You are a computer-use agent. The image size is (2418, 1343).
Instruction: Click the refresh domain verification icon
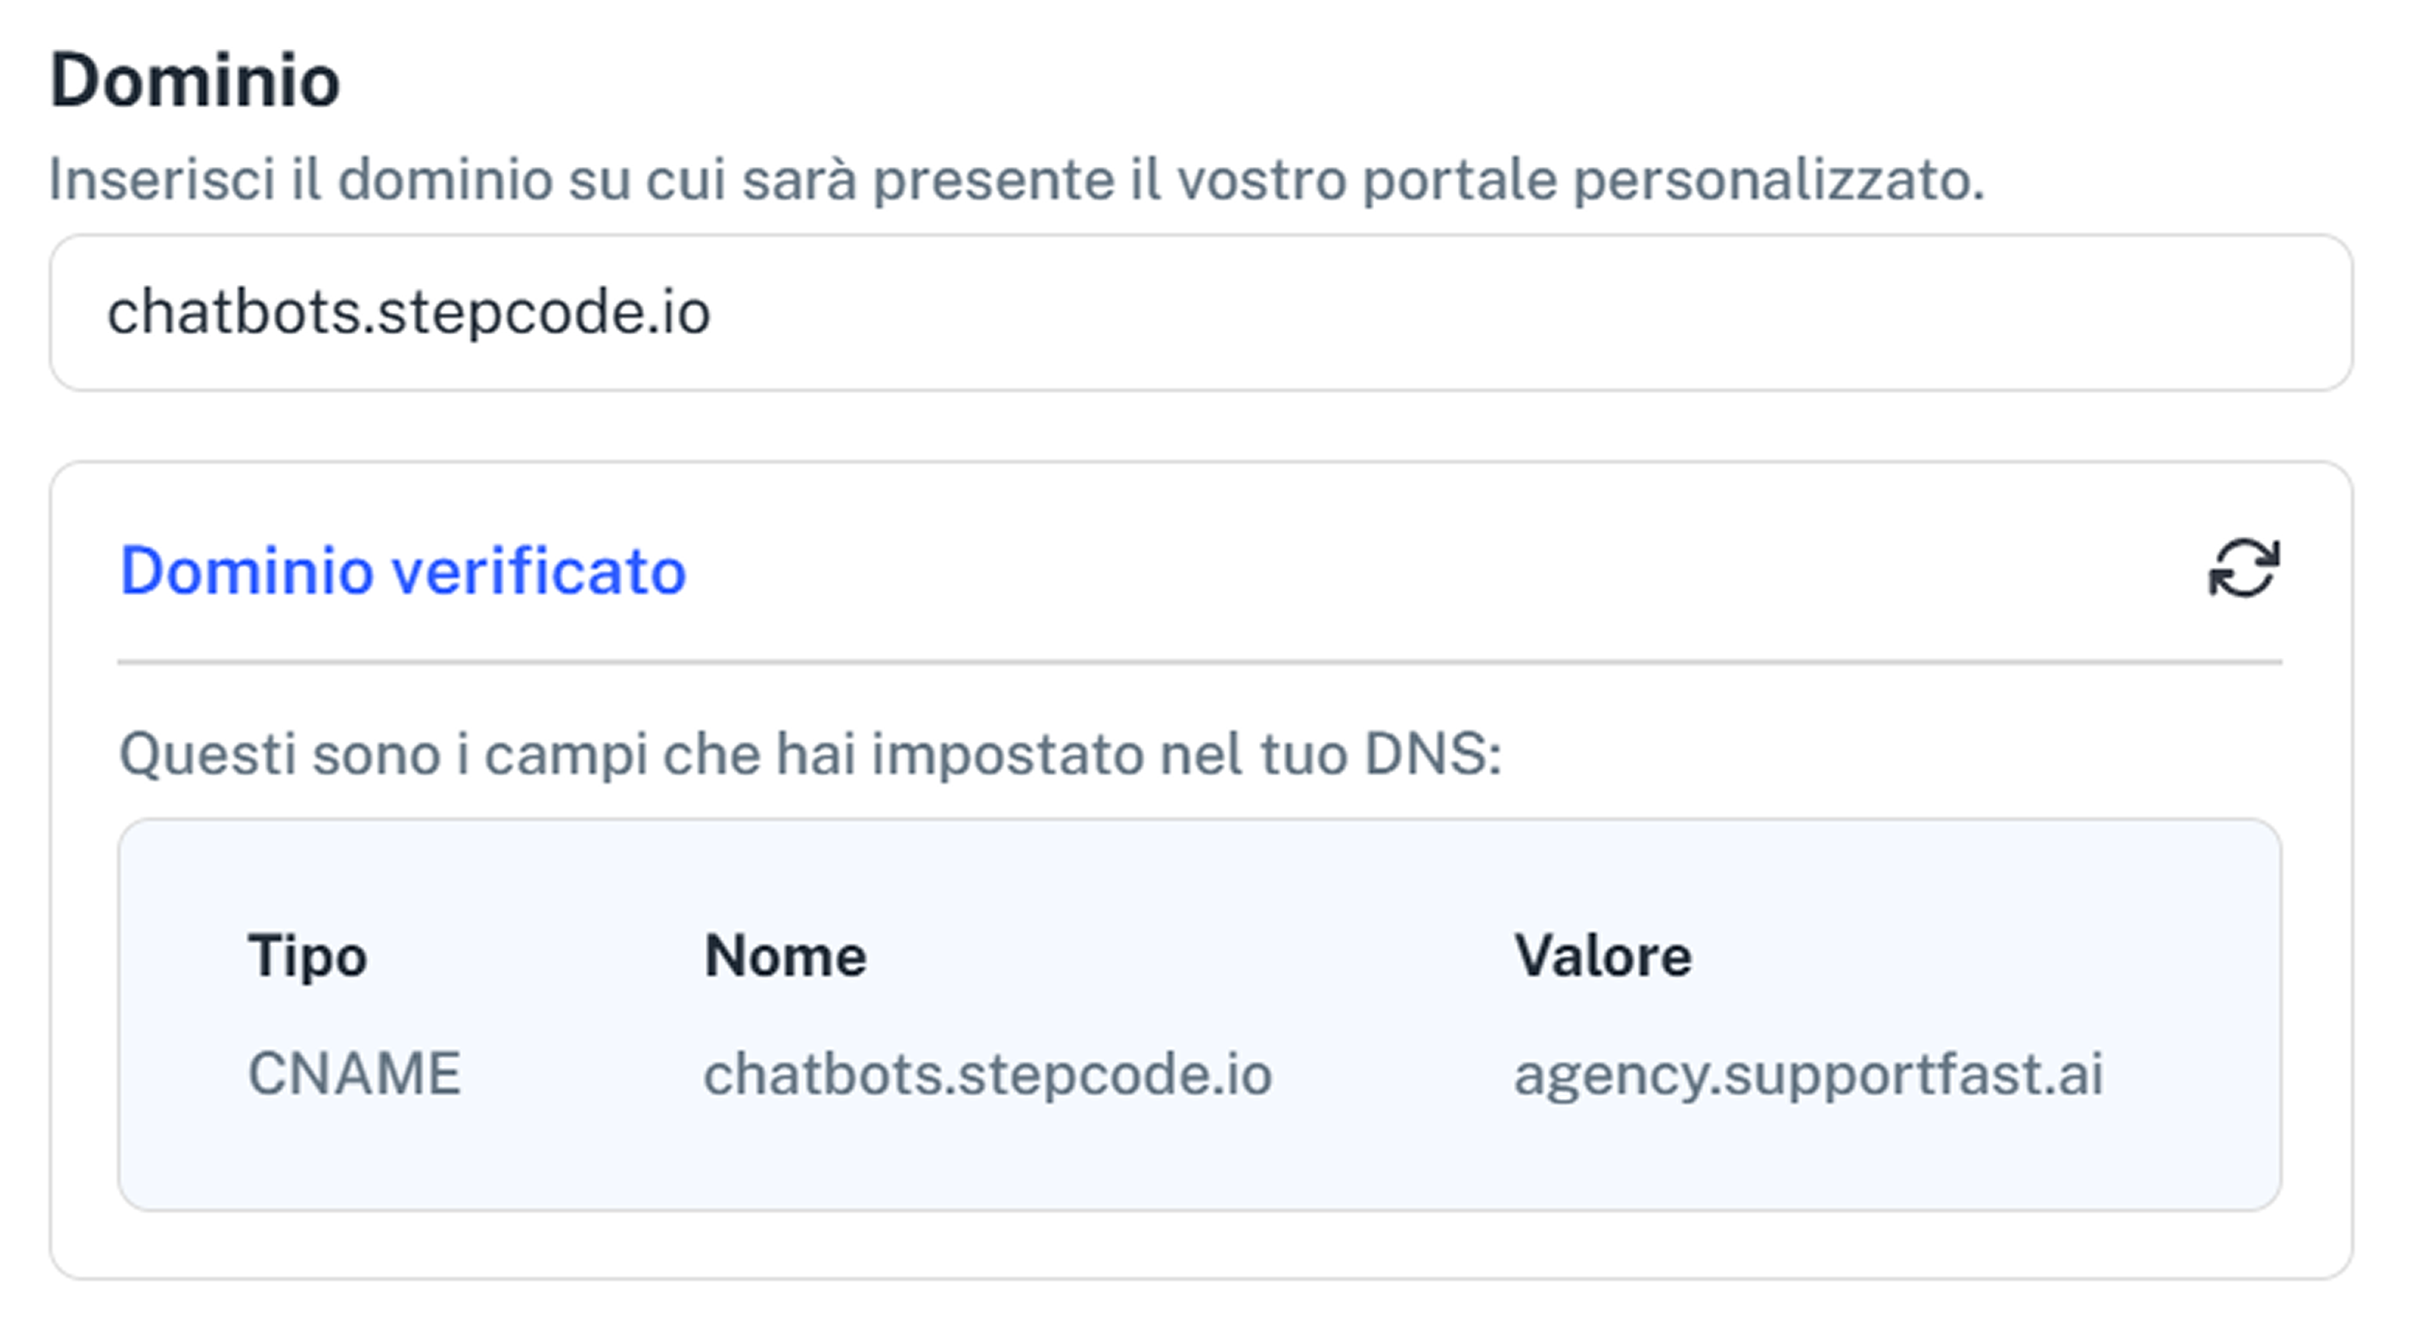click(x=2243, y=569)
